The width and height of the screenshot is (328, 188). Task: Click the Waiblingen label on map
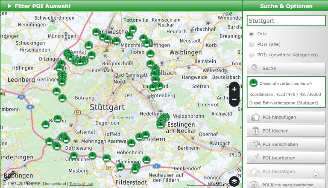click(185, 52)
